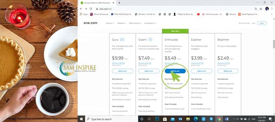Click the Windows taskbar search box
The image size is (275, 122).
111,119
